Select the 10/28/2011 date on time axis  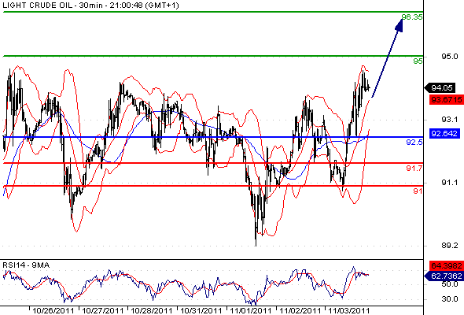[x=152, y=311]
